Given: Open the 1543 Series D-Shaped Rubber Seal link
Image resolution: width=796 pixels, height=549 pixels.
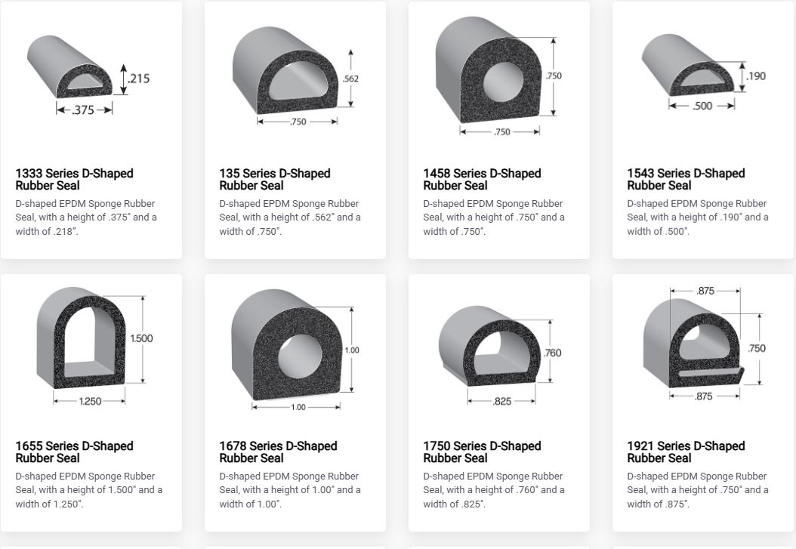Looking at the screenshot, I should [x=686, y=180].
